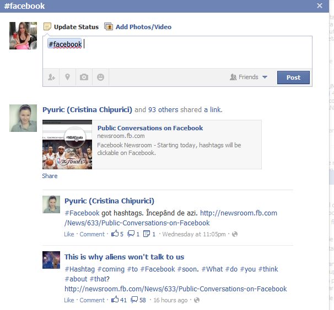Click the #facebook dialog title text

tap(24, 6)
